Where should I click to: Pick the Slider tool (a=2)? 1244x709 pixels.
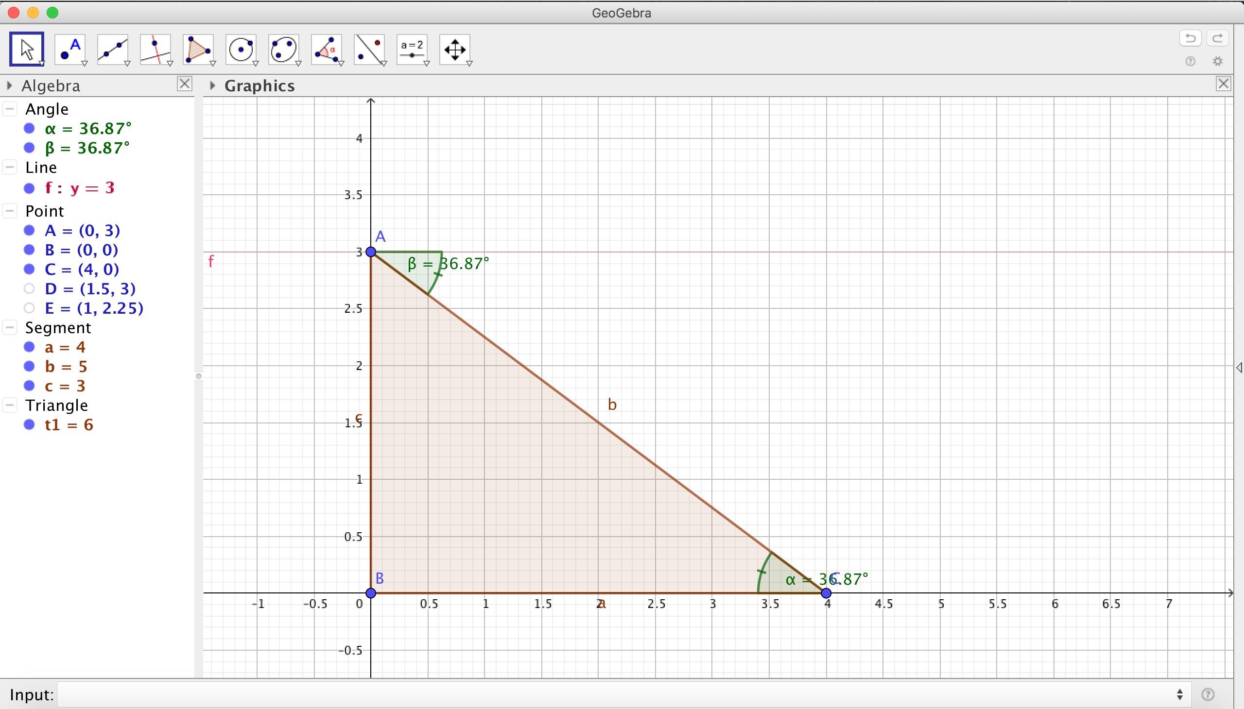pos(412,49)
